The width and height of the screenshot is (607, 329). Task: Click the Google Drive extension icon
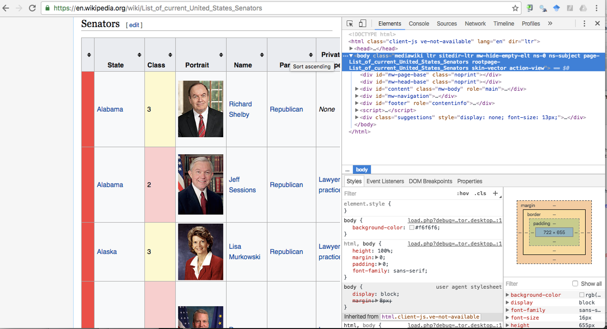583,8
